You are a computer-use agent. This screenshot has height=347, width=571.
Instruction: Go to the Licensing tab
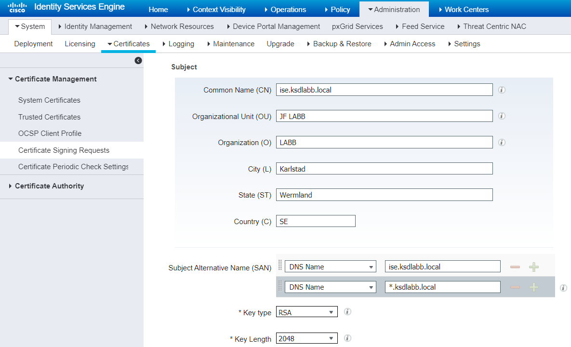(80, 44)
